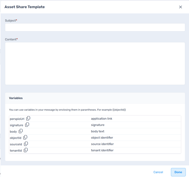Focus the Content text area

tap(95, 63)
